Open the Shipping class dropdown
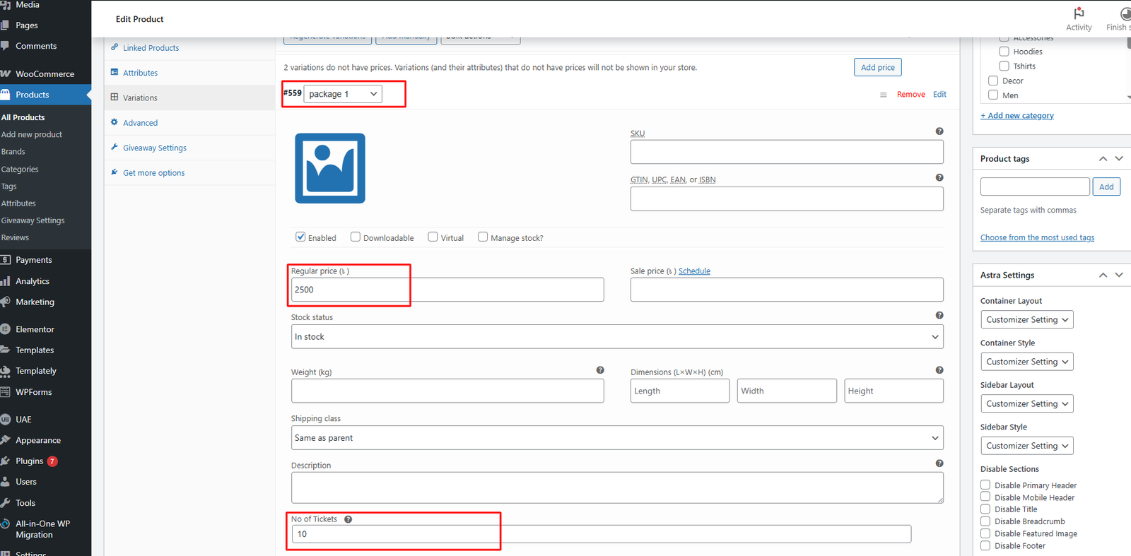 click(616, 438)
